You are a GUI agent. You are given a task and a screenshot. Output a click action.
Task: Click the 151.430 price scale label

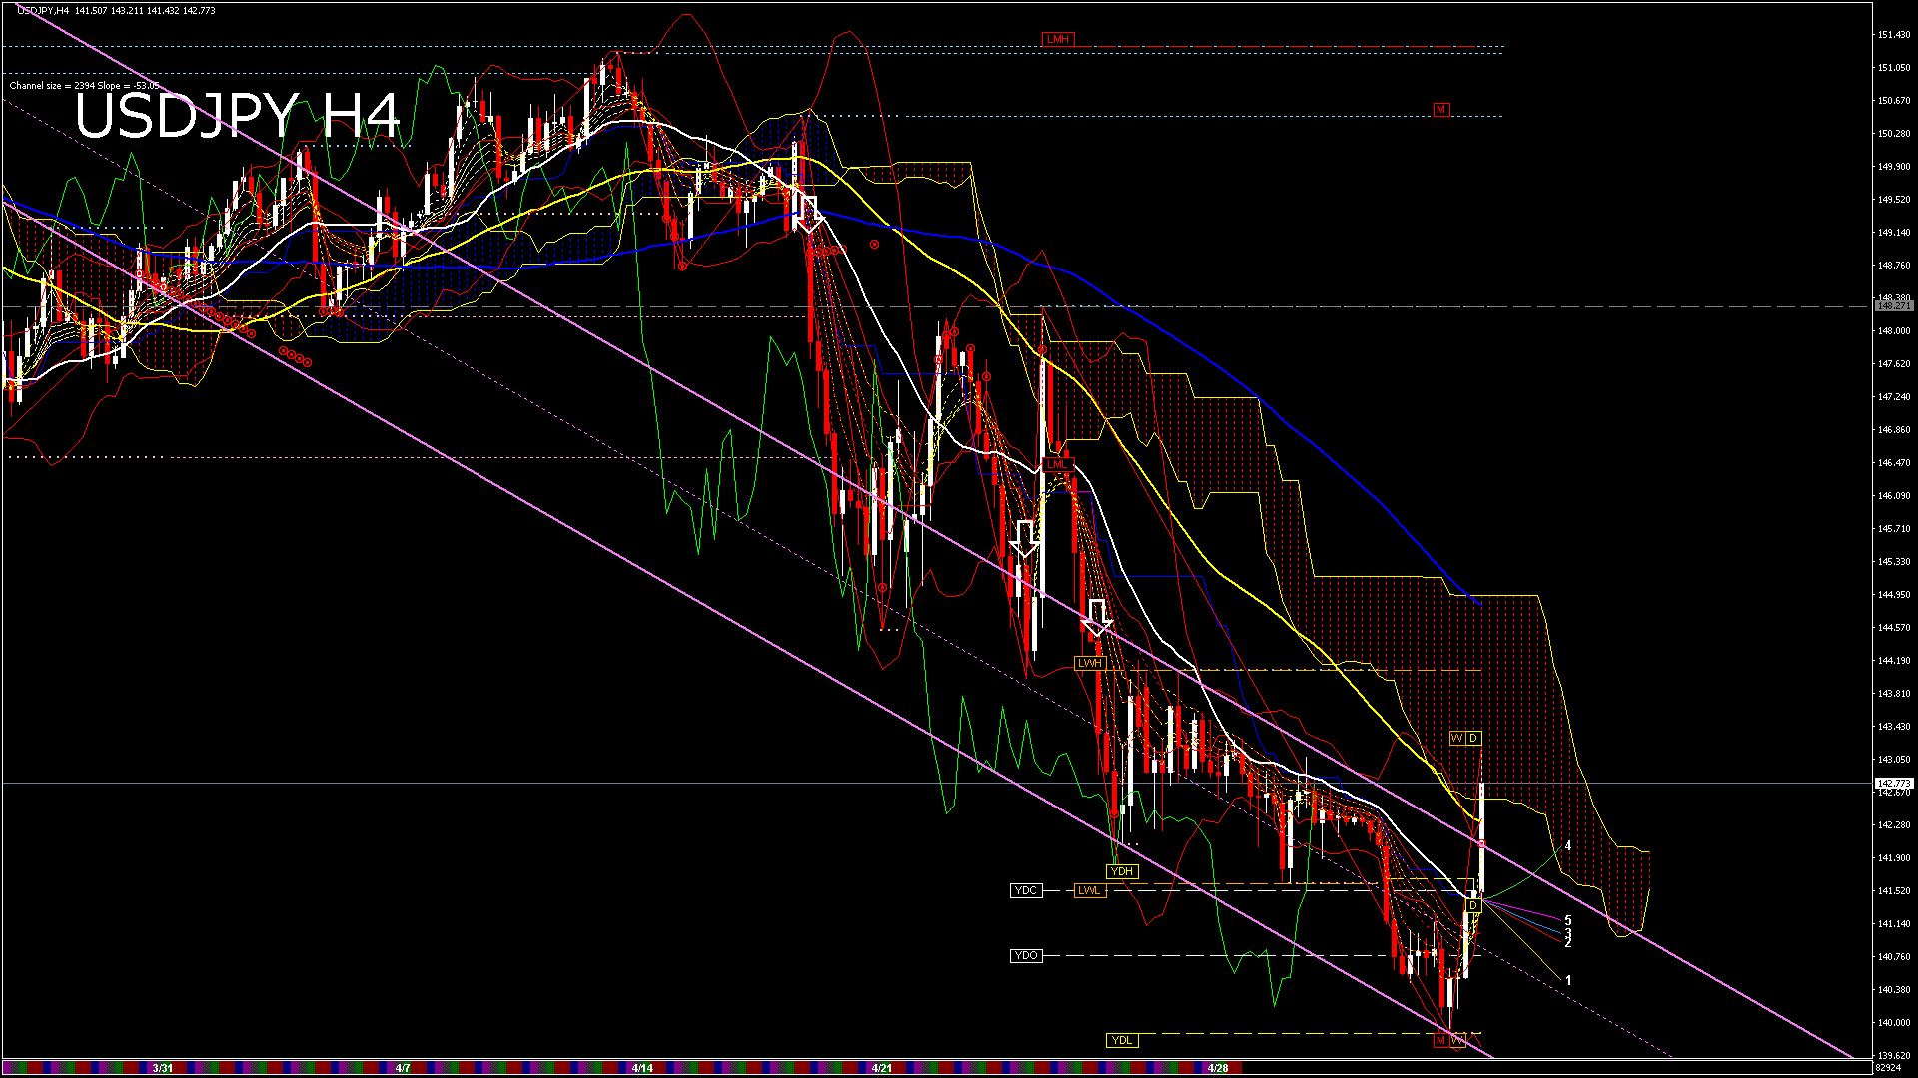1894,35
